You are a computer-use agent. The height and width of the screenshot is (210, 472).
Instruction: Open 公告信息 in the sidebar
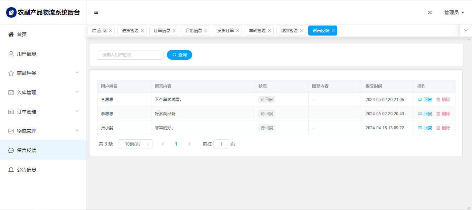tap(27, 170)
